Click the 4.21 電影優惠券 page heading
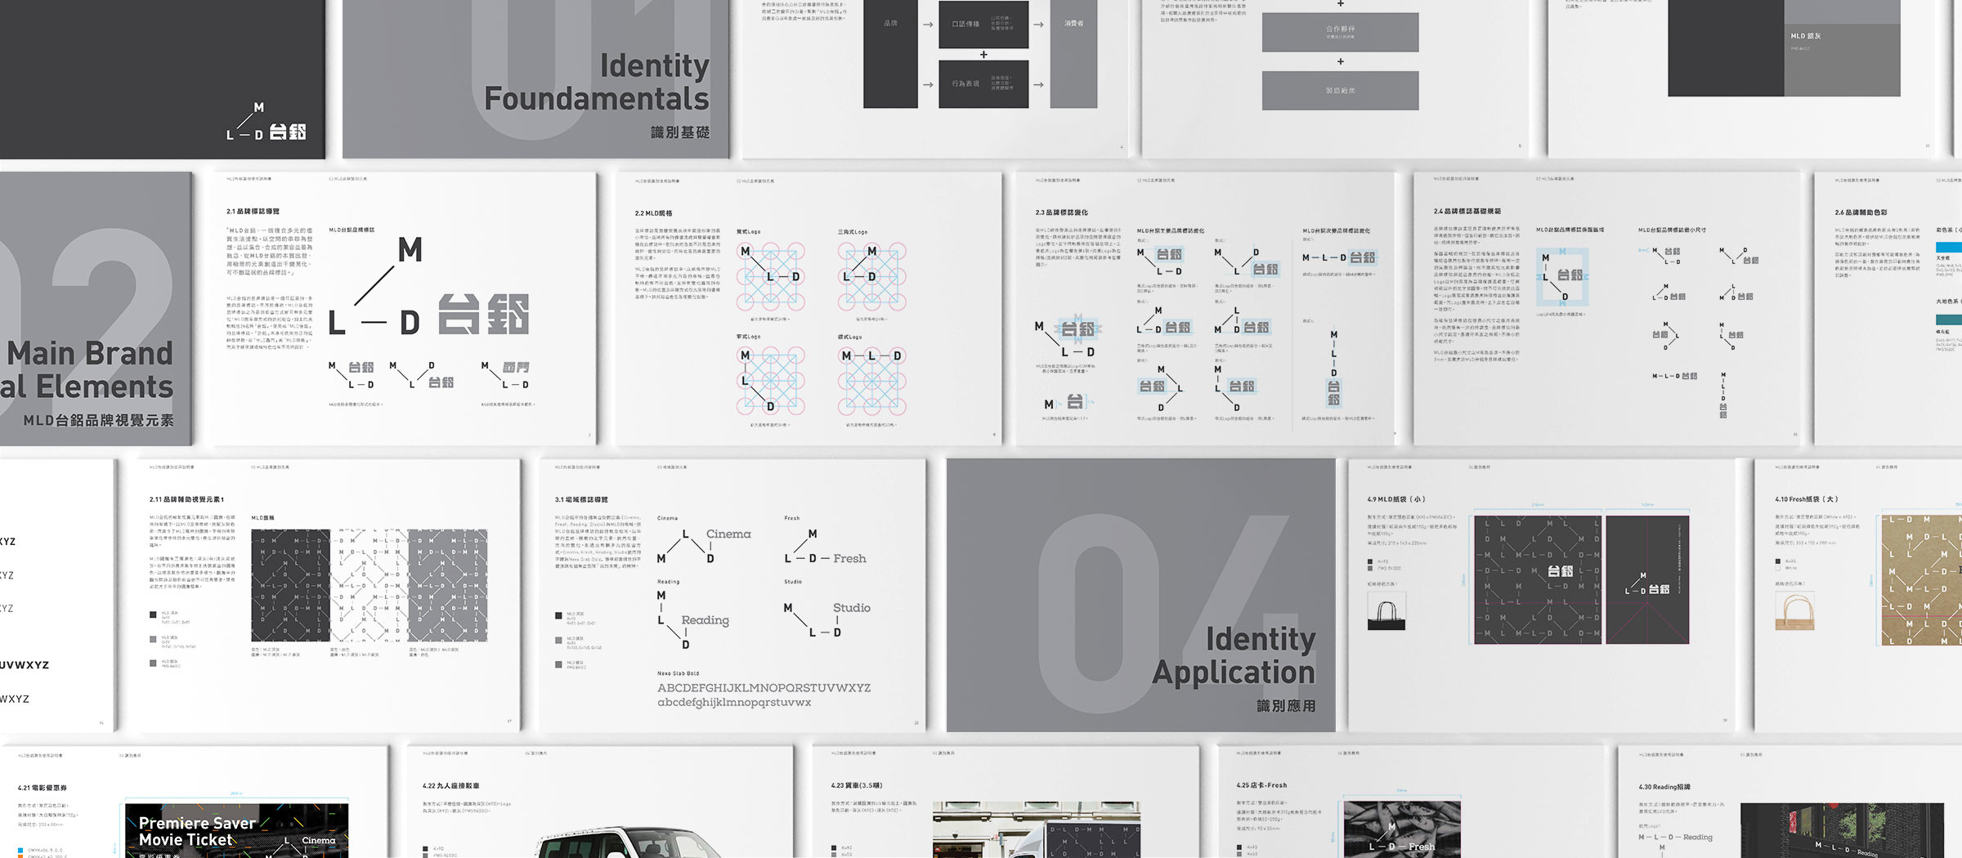The image size is (1962, 858). (x=43, y=788)
